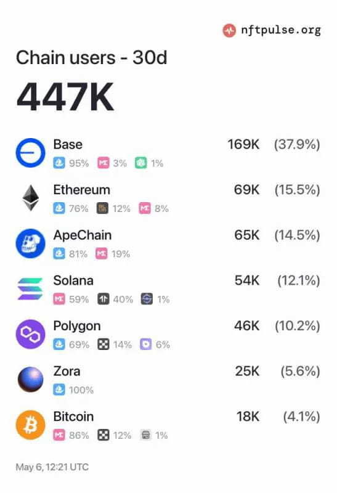Image resolution: width=337 pixels, height=493 pixels.
Task: Click the Base 169K user count
Action: 243,145
